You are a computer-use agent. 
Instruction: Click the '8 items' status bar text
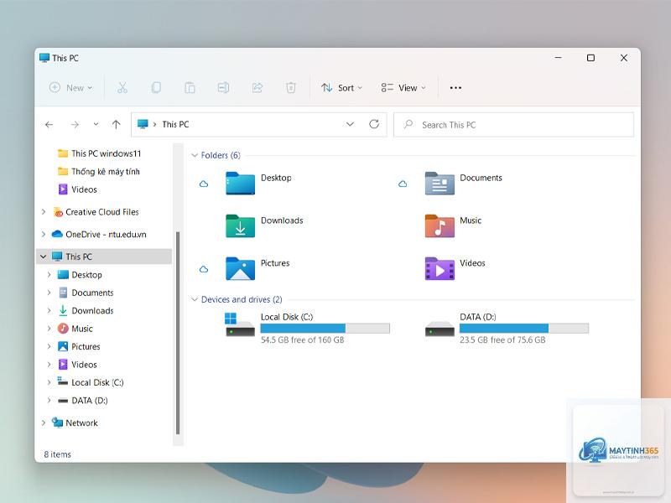tap(57, 454)
